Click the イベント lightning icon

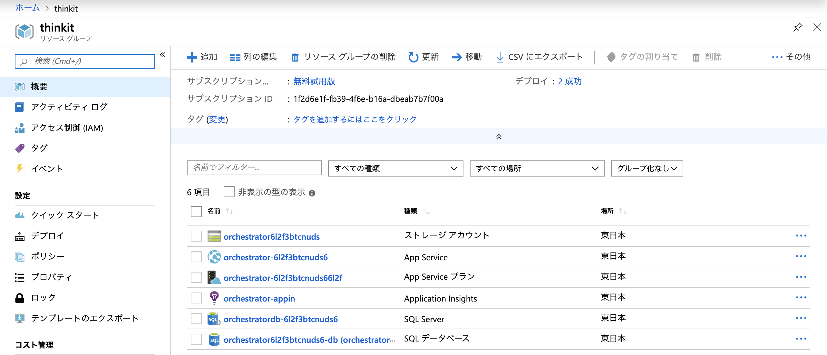pos(19,168)
